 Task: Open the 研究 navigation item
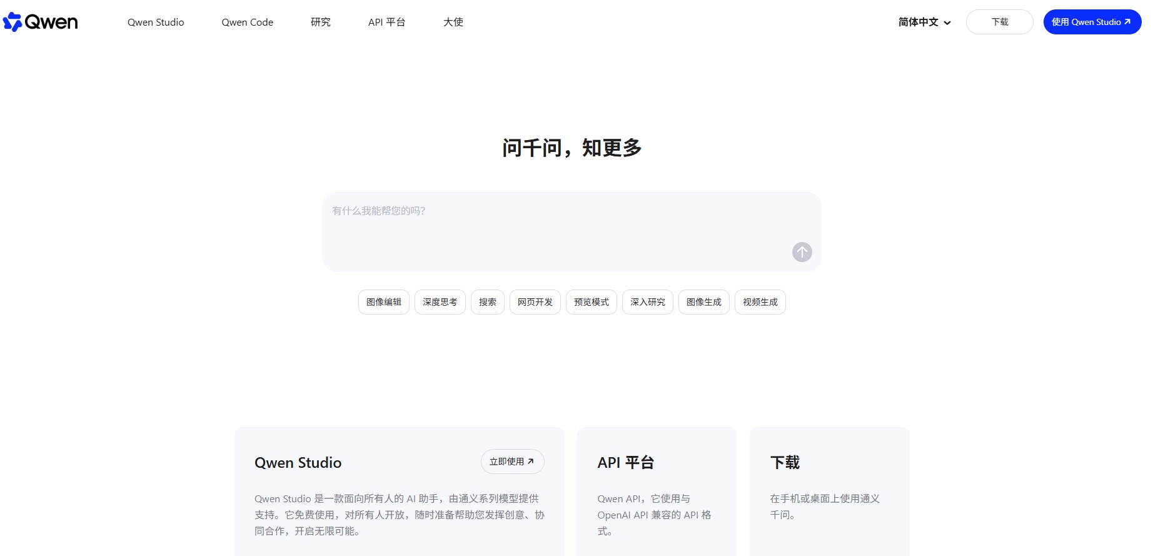click(x=321, y=22)
